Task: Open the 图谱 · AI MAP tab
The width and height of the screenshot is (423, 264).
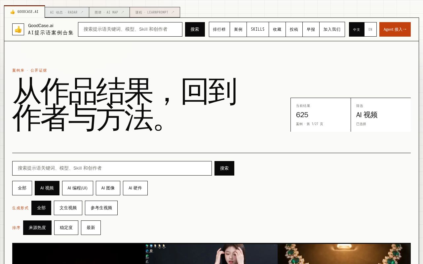Action: tap(109, 12)
